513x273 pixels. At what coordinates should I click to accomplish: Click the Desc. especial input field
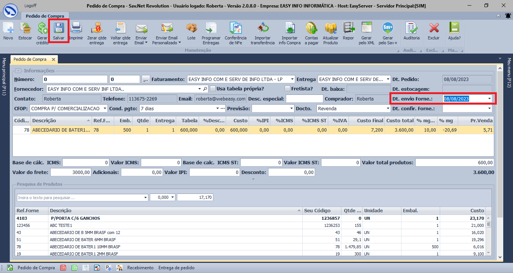tap(304, 99)
